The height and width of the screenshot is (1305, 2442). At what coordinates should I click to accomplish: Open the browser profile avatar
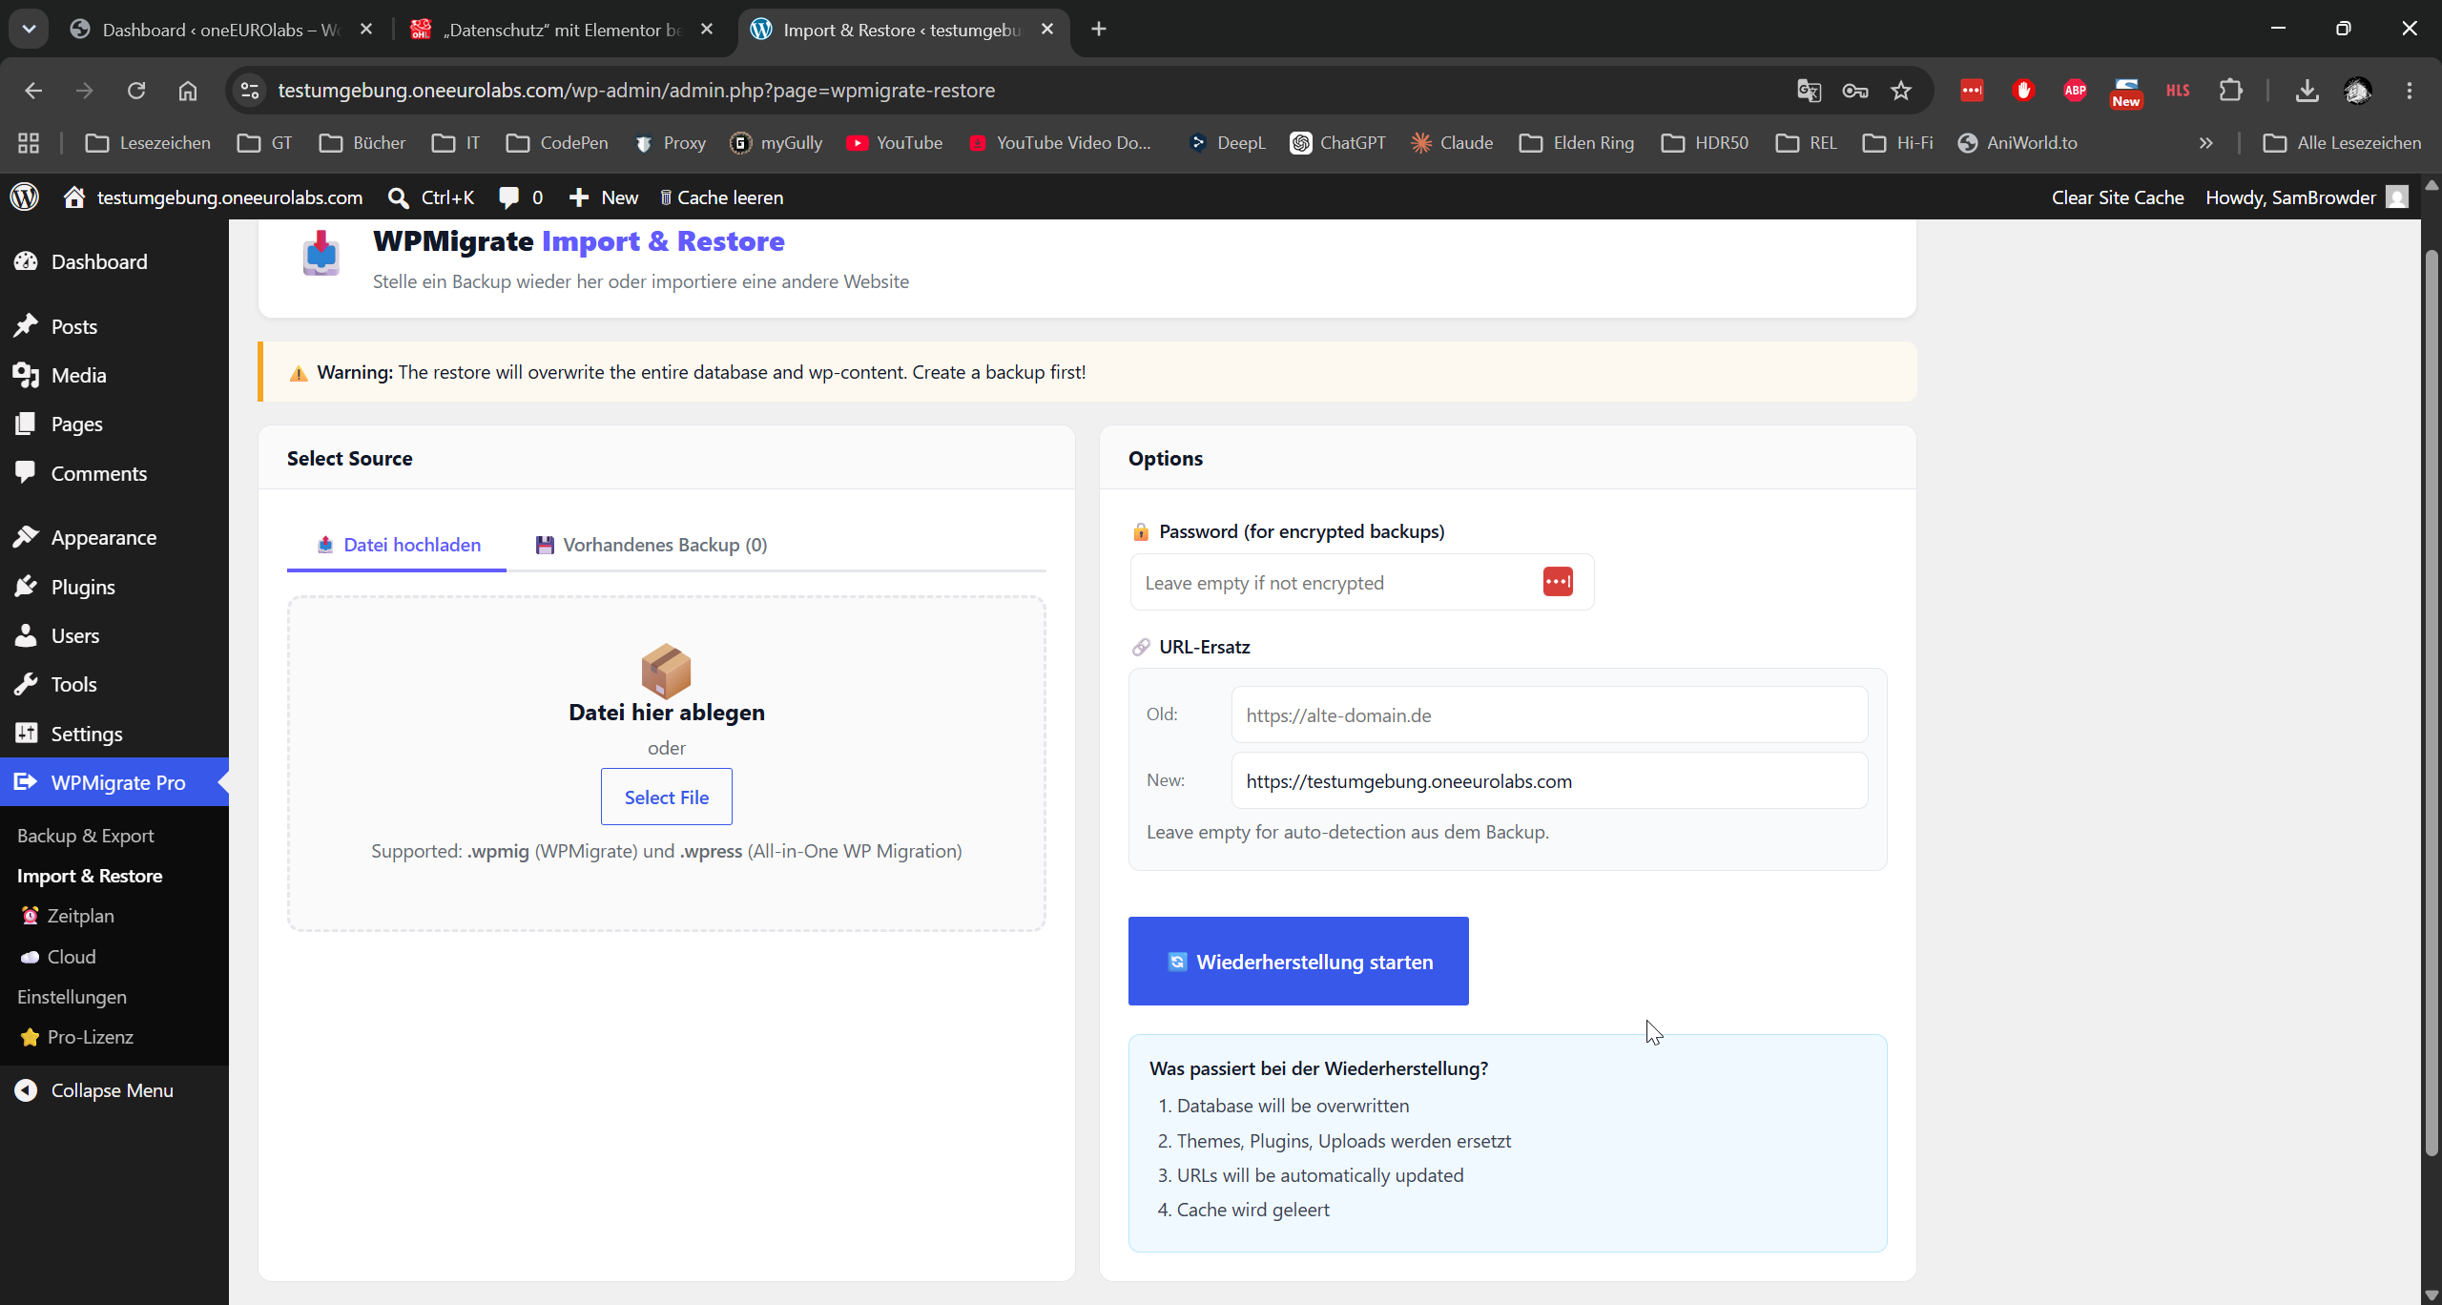[2358, 91]
